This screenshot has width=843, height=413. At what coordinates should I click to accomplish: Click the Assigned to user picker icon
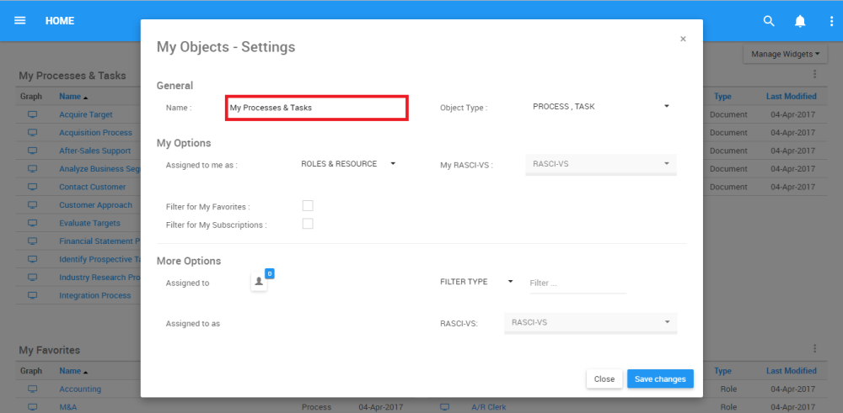[x=260, y=283]
